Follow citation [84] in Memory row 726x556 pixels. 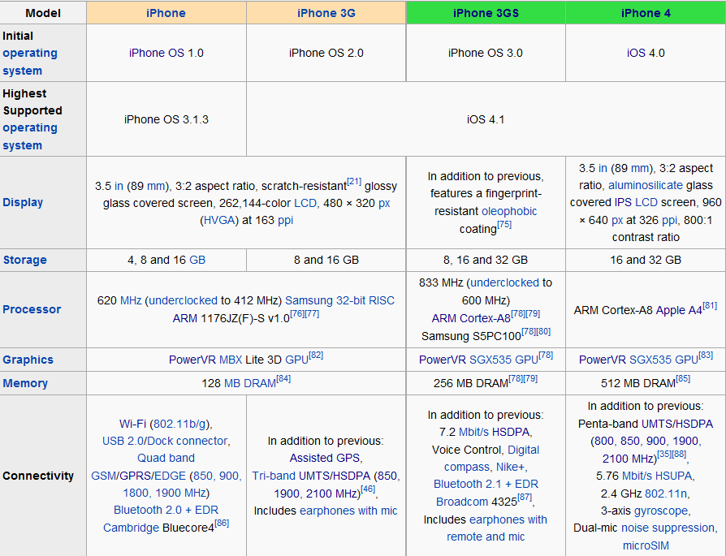283,378
